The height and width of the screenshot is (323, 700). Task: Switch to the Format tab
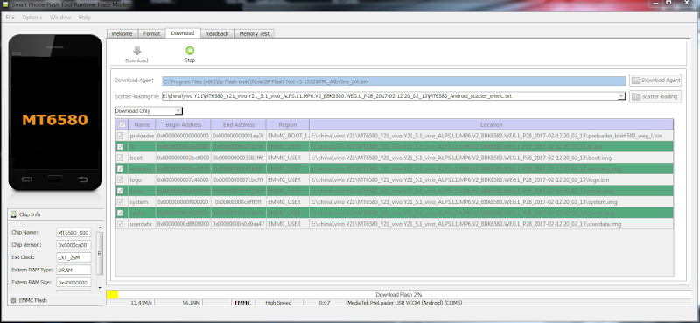click(x=151, y=33)
